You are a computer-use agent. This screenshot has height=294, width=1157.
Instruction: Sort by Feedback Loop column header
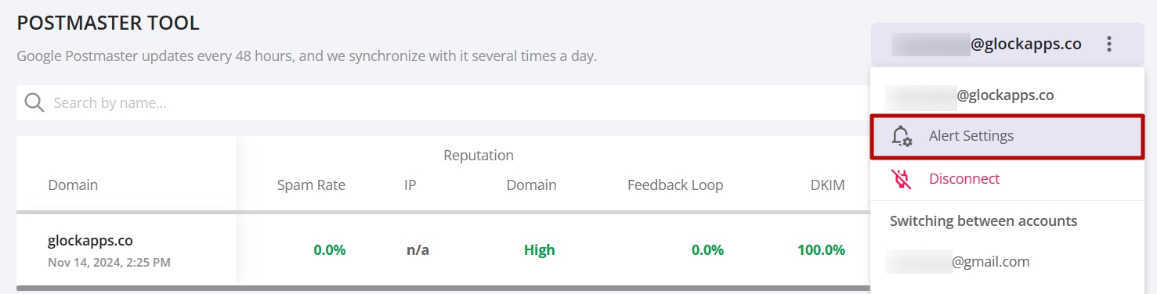(x=675, y=185)
